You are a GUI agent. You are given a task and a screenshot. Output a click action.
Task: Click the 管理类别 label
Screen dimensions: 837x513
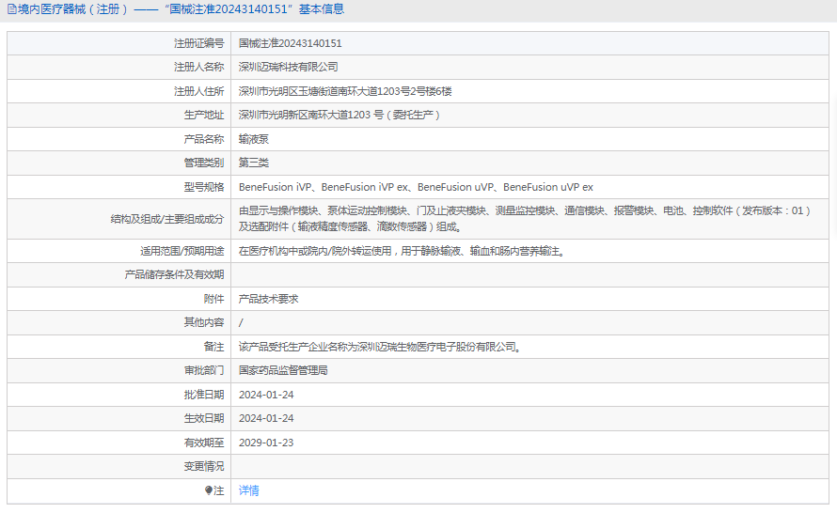tap(204, 163)
